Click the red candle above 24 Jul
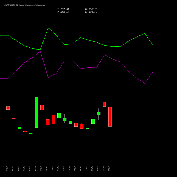This screenshot has height=177, width=177. click(x=104, y=104)
